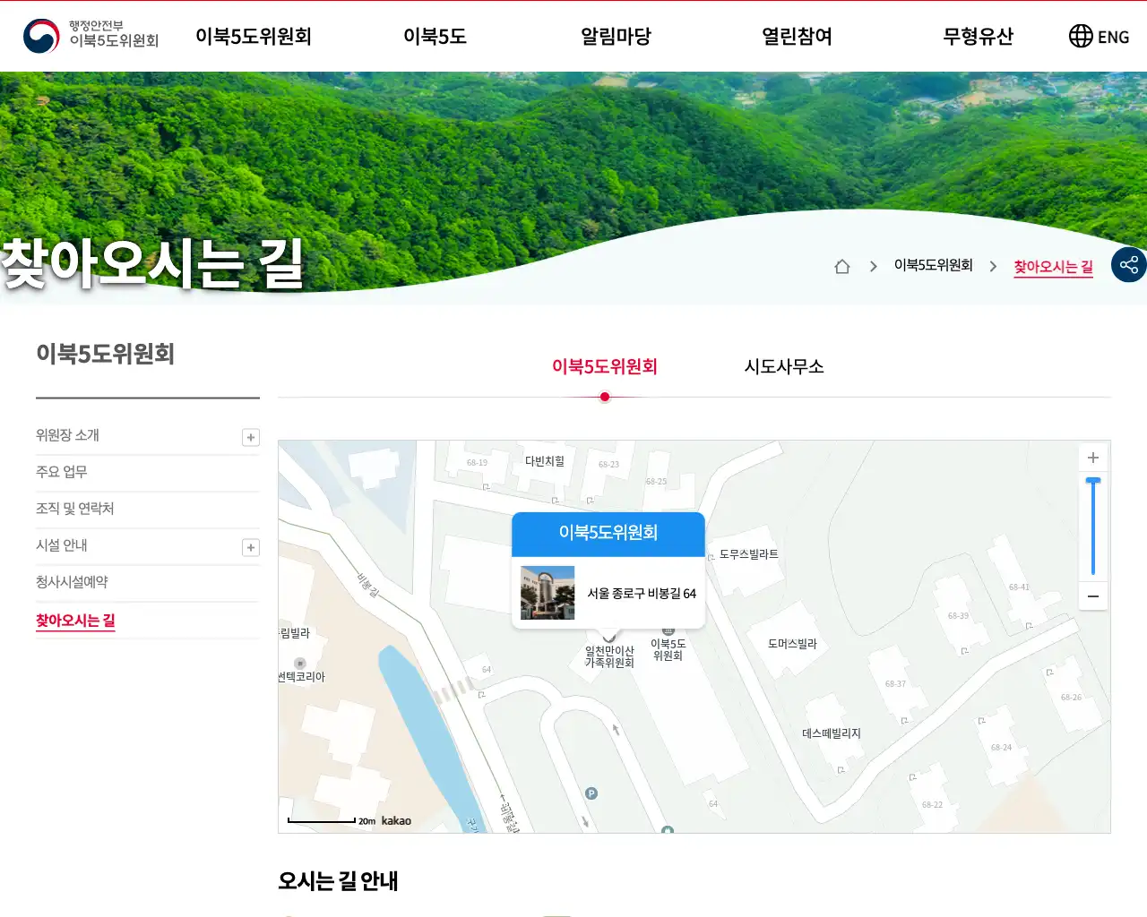Click 시설 안내 sidebar link
The image size is (1147, 917).
coord(61,545)
